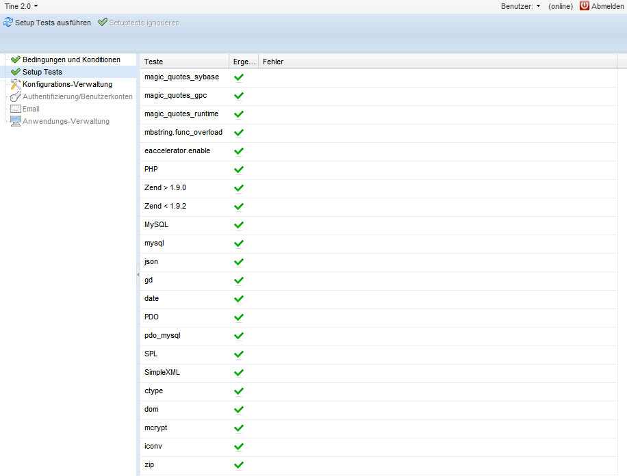
Task: Click the computer icon for Anwendungs-Verwaltung
Action: point(16,121)
